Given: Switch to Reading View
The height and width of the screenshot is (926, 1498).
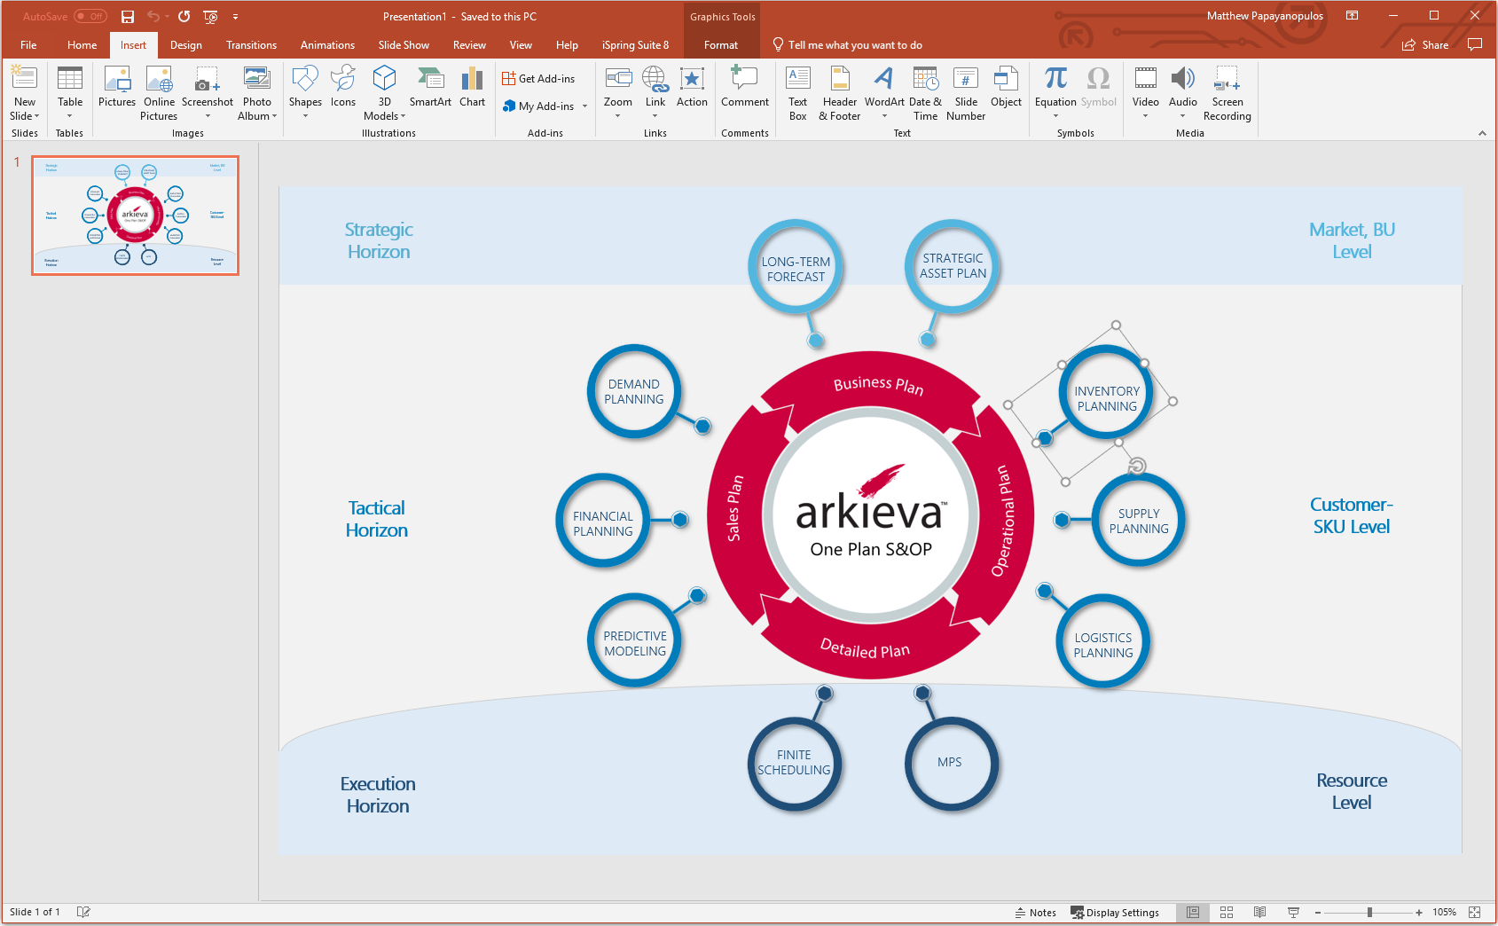Looking at the screenshot, I should (1259, 912).
